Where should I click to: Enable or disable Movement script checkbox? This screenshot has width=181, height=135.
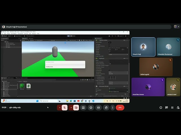98,86
